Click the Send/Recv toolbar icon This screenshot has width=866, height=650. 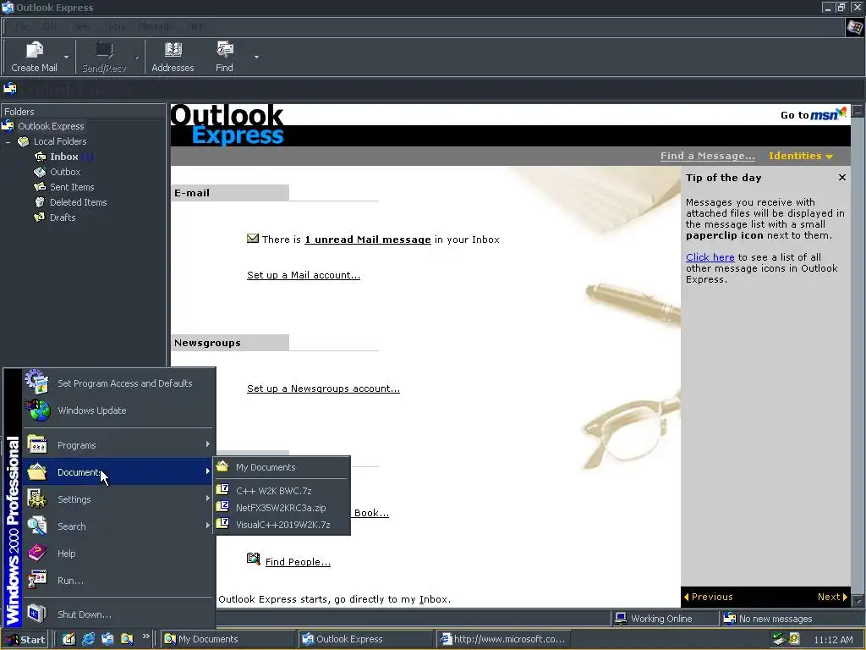(104, 50)
